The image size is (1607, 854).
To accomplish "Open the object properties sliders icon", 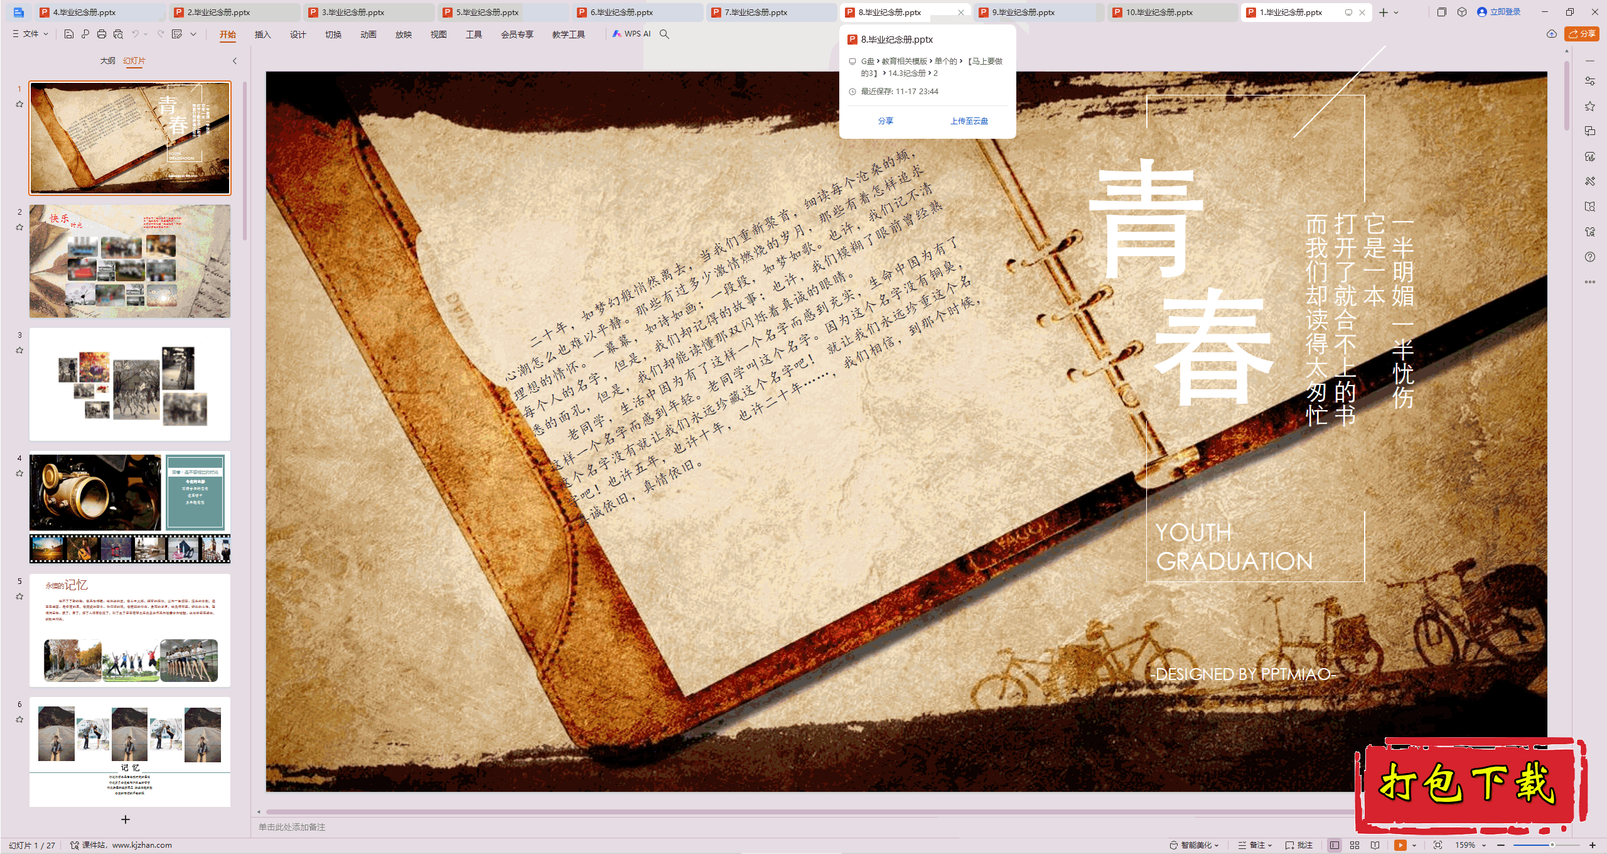I will [x=1589, y=81].
